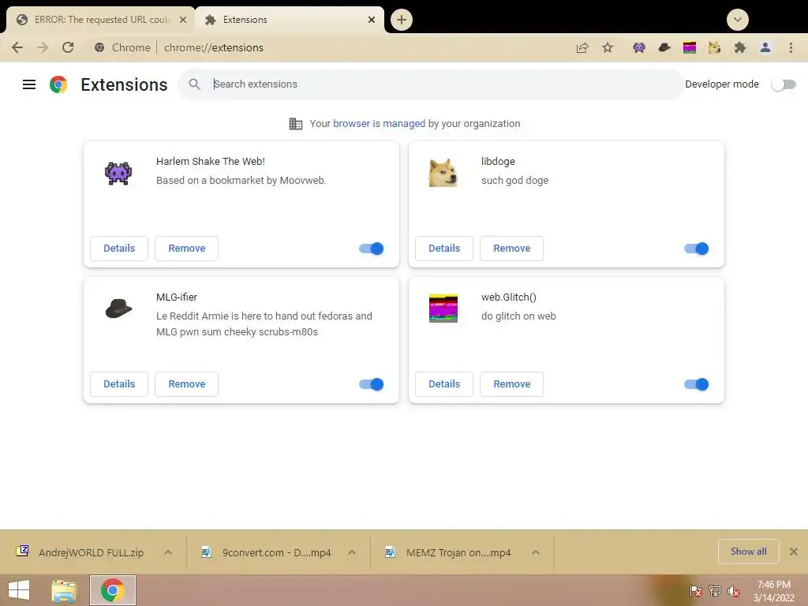Viewport: 808px width, 606px height.
Task: Open a new tab with plus button
Action: tap(402, 20)
